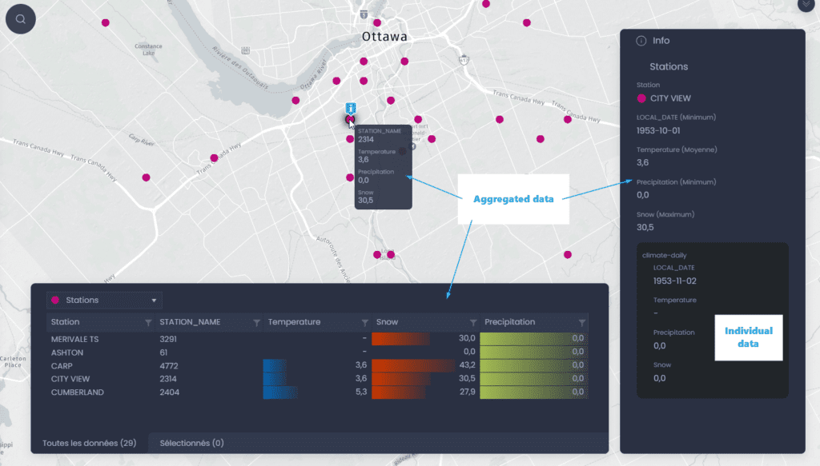The width and height of the screenshot is (820, 466).
Task: Sort by STATION_NAME column header
Action: (190, 322)
